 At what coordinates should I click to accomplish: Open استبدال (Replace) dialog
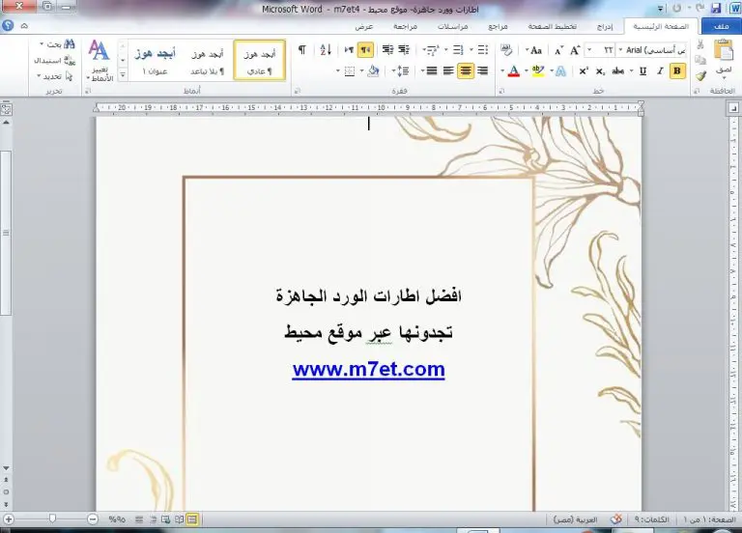[55, 60]
